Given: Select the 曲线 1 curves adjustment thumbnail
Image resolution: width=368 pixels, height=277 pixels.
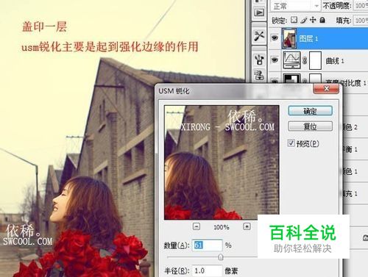Looking at the screenshot, I should tap(291, 60).
